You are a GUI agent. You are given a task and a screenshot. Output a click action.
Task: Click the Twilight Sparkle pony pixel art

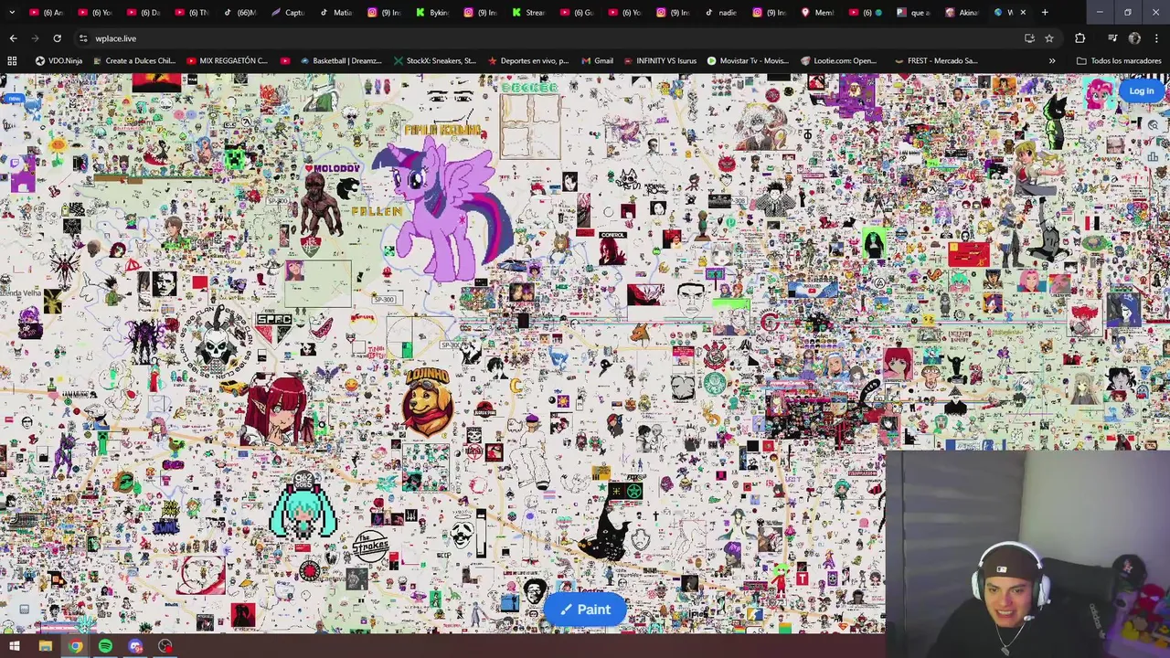click(445, 208)
